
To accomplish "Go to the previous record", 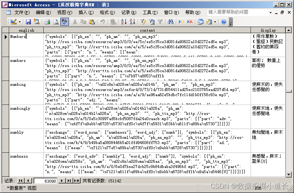I will [x=28, y=181].
